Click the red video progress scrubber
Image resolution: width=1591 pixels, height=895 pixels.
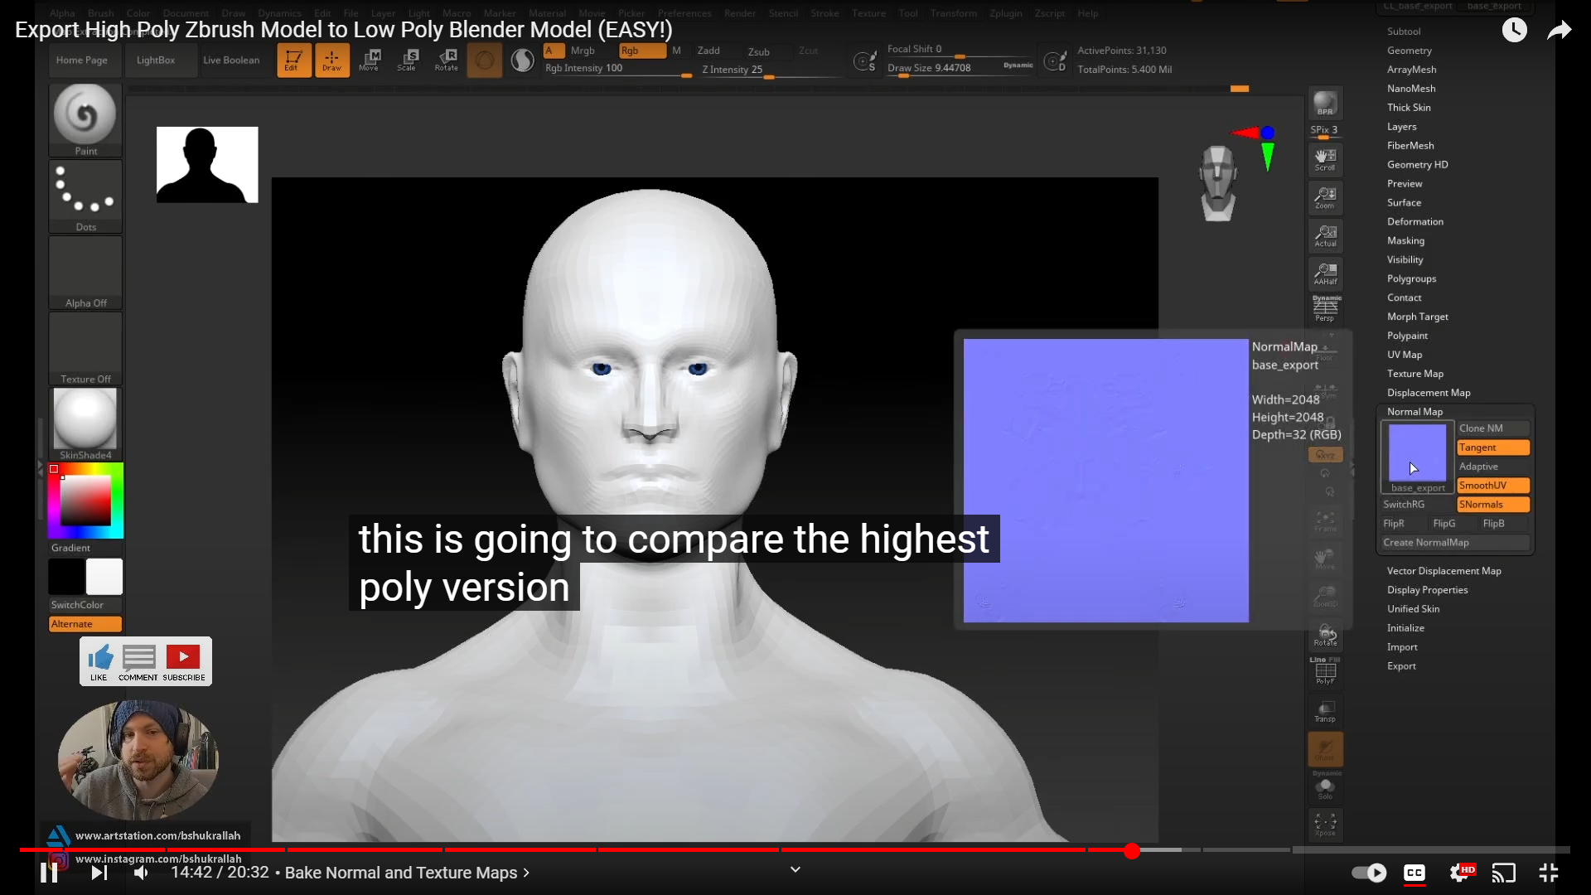1132,851
